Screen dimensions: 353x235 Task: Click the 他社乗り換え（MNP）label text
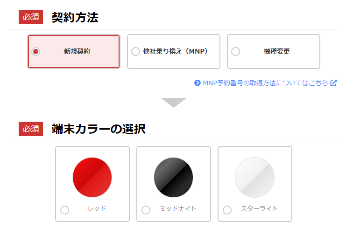(x=175, y=51)
